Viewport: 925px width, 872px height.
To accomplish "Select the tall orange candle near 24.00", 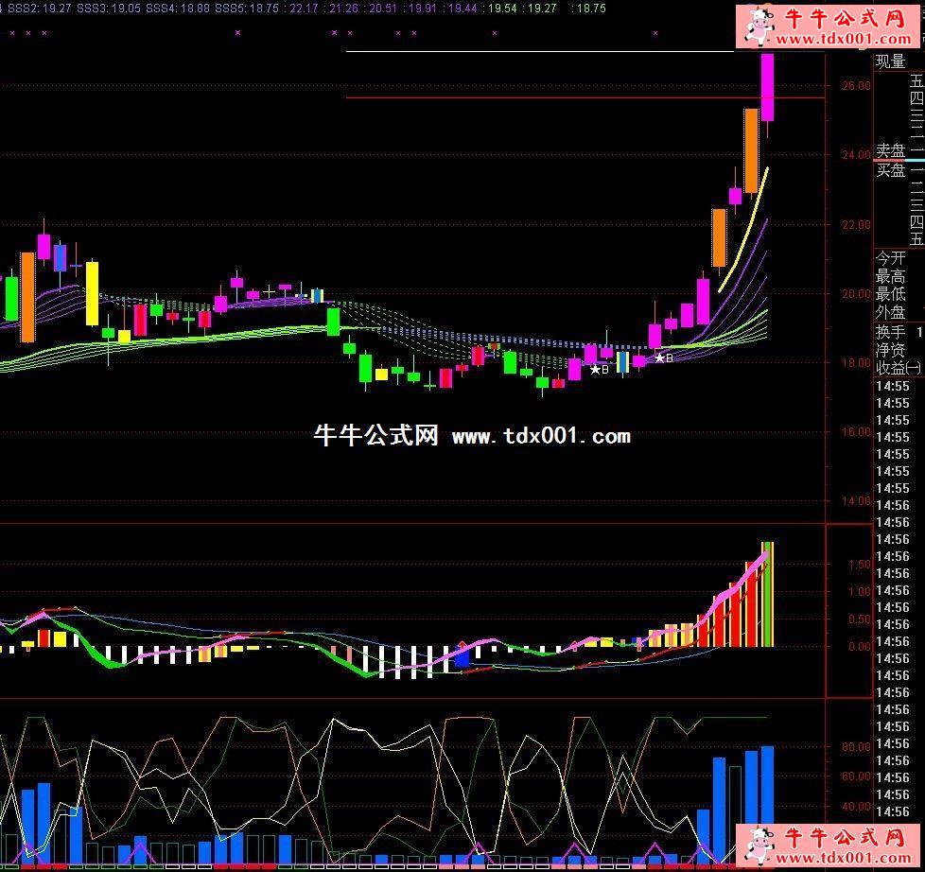I will 751,150.
